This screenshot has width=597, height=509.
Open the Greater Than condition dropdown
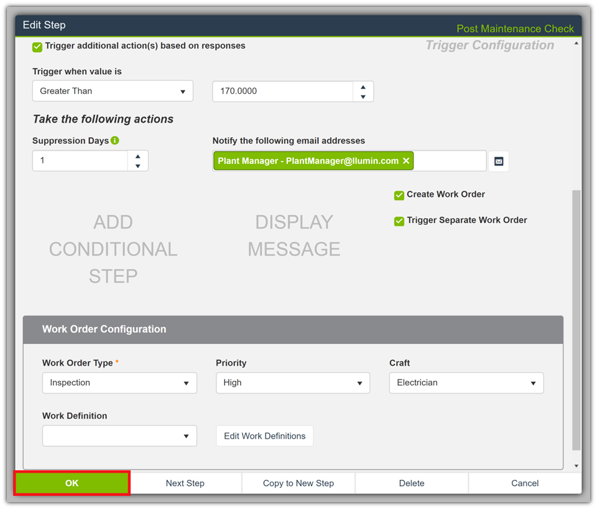click(x=113, y=91)
